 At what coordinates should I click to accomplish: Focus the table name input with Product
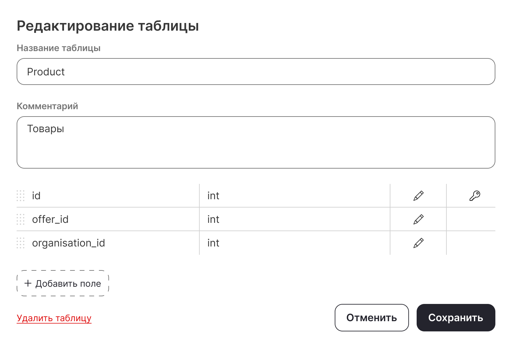pos(256,72)
